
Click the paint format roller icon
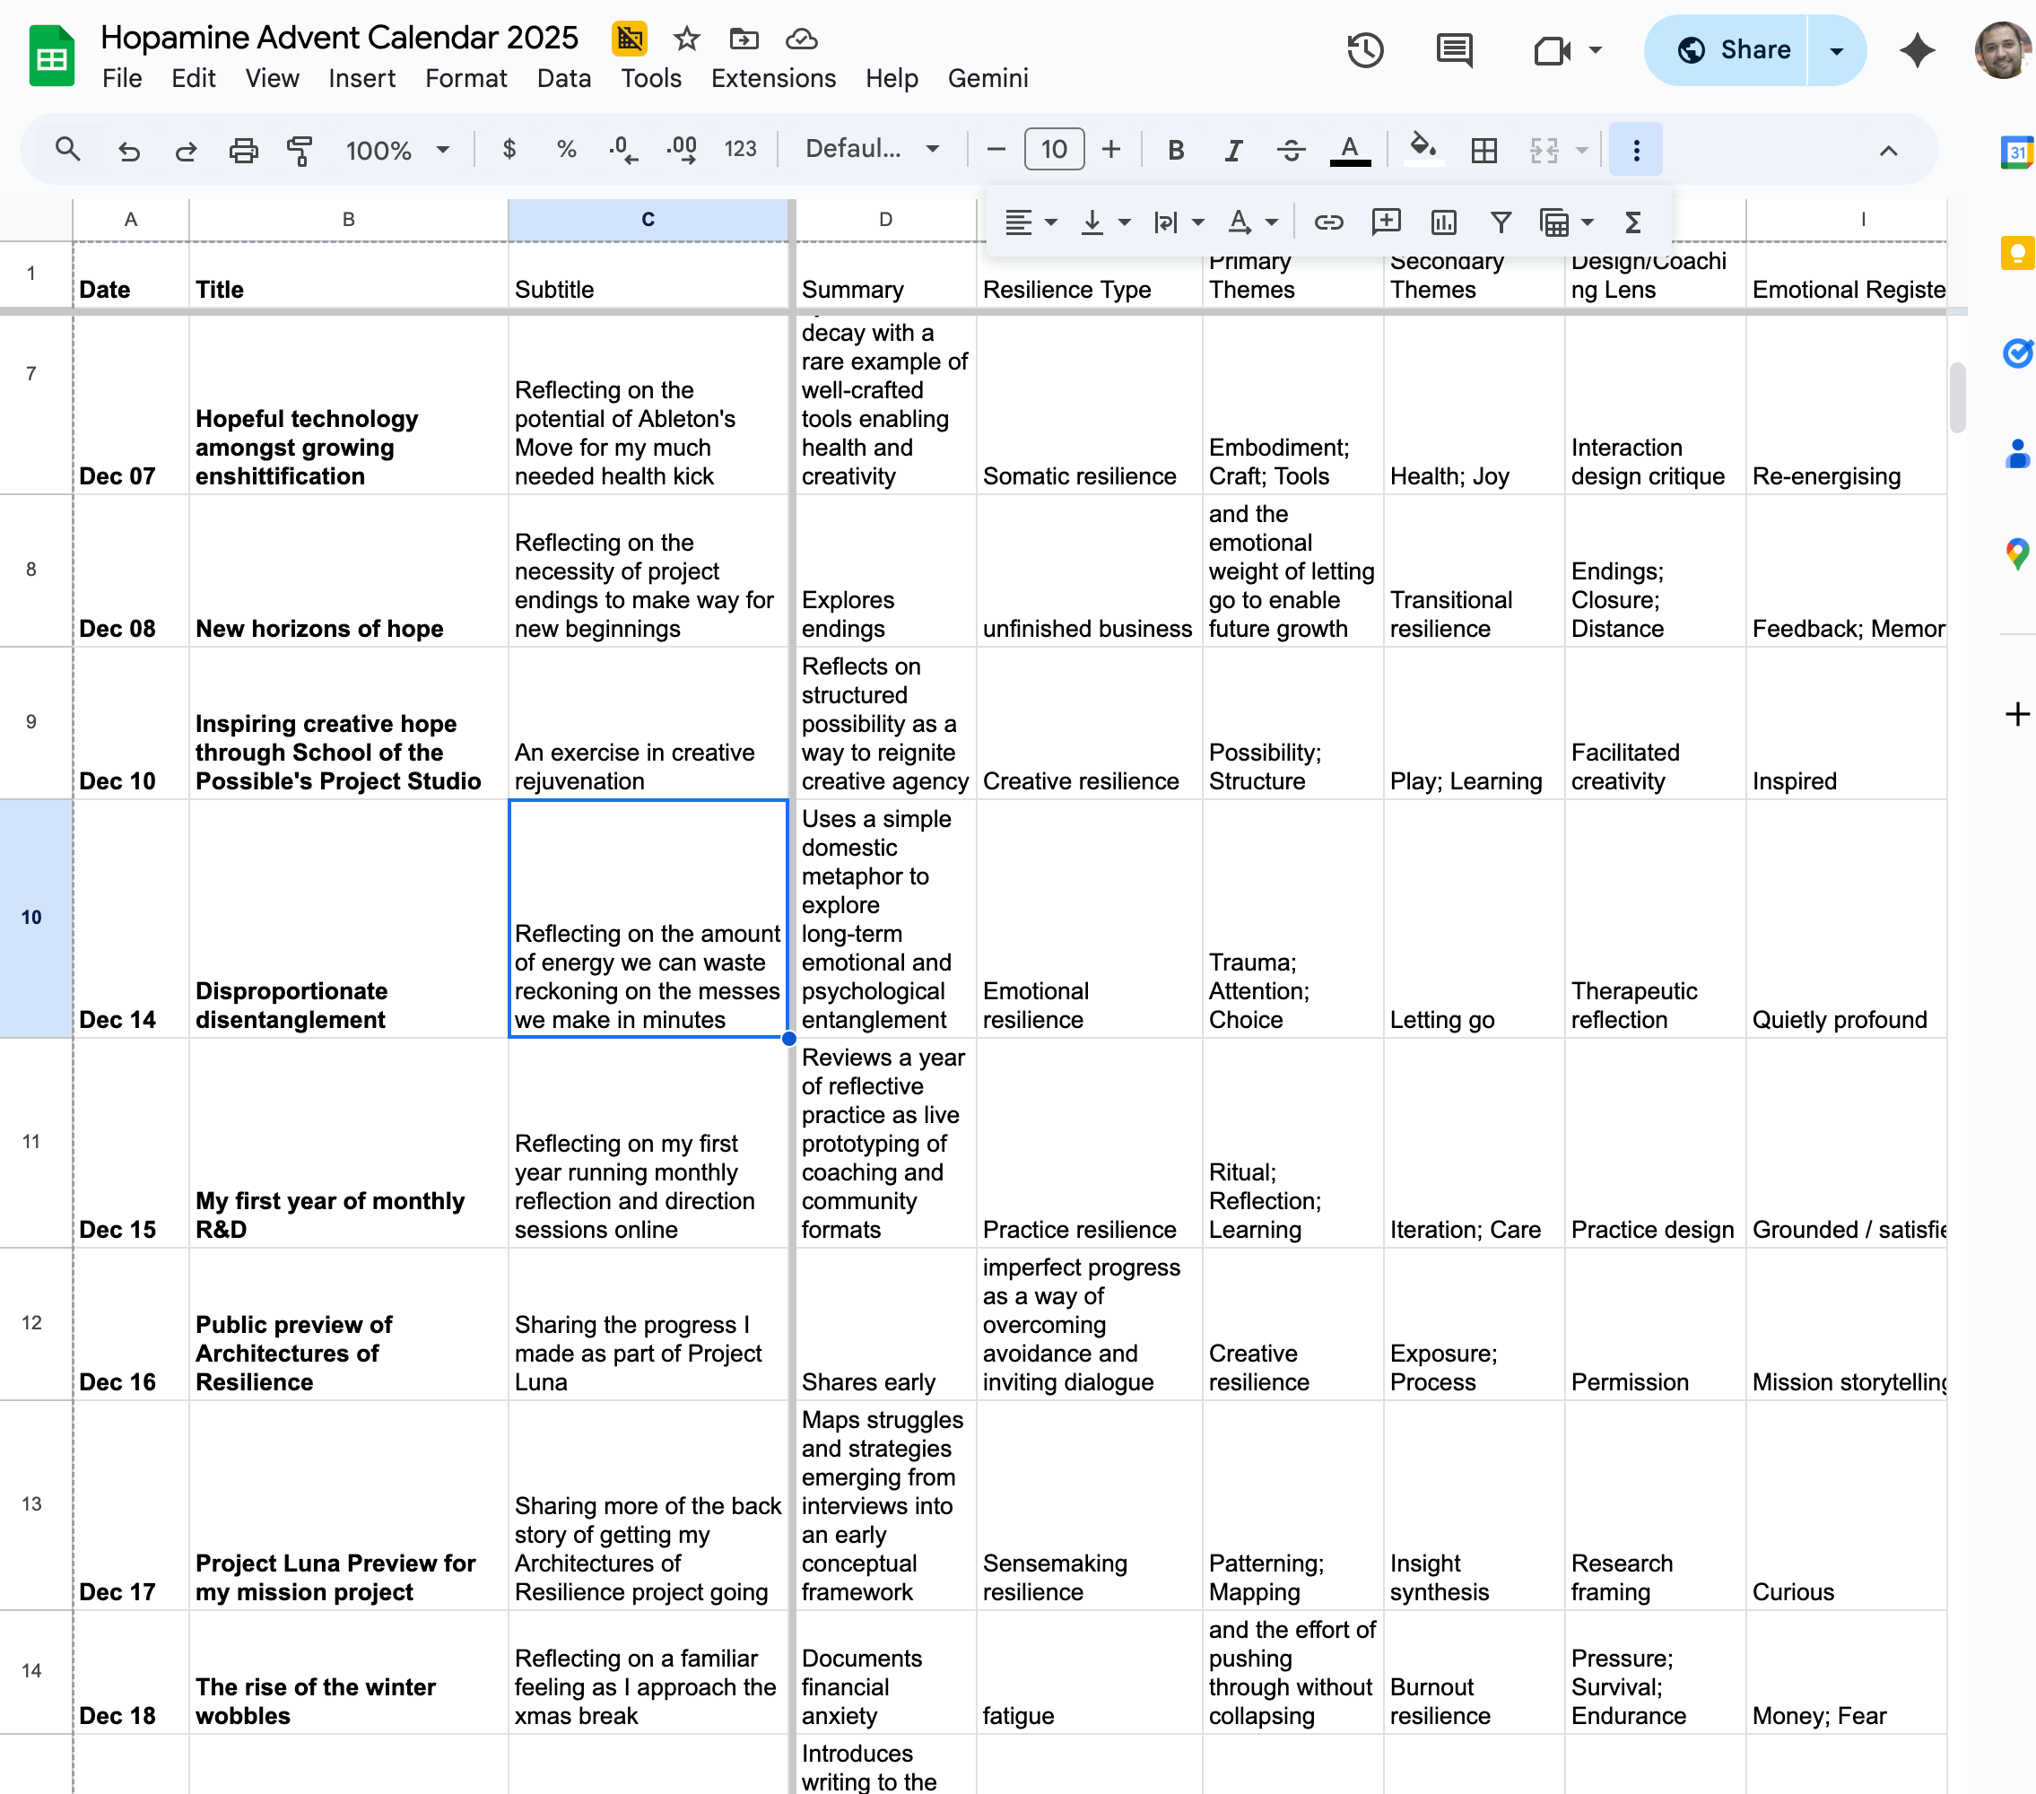[x=300, y=150]
